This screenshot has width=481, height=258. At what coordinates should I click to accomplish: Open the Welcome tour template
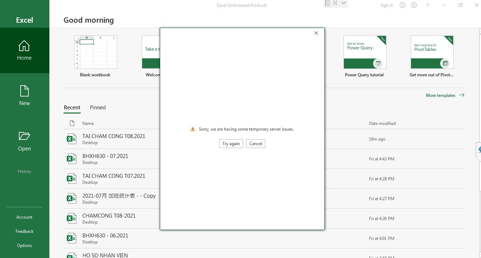(x=151, y=56)
